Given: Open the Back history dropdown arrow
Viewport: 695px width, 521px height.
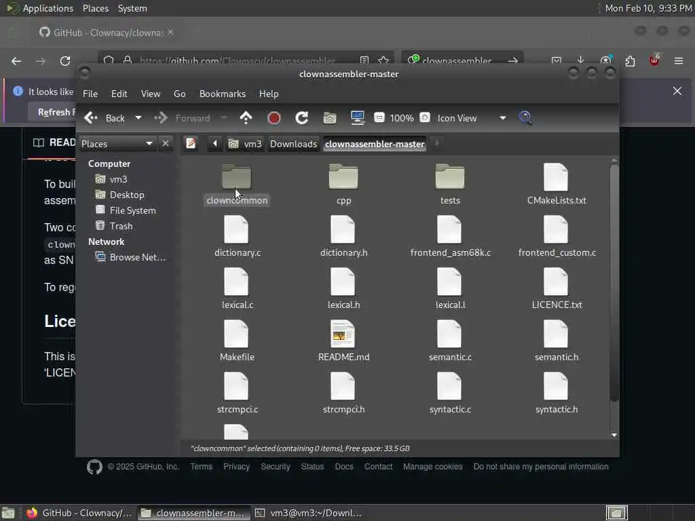Looking at the screenshot, I should pos(138,118).
